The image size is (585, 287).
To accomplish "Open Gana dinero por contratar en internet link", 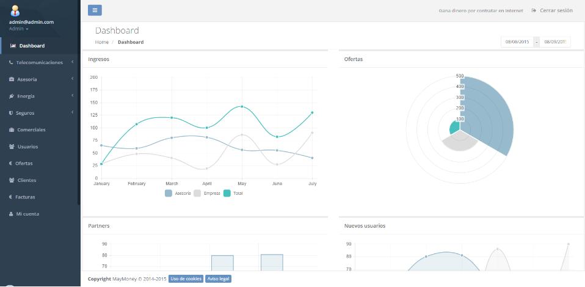I will coord(481,11).
